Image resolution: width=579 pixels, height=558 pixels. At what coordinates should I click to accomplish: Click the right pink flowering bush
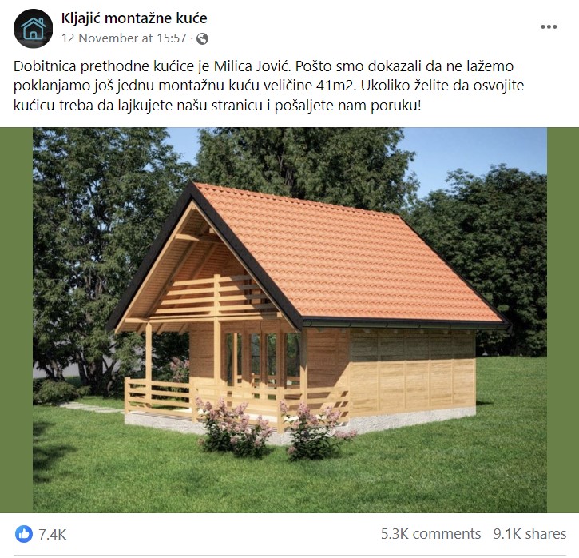[x=317, y=431]
